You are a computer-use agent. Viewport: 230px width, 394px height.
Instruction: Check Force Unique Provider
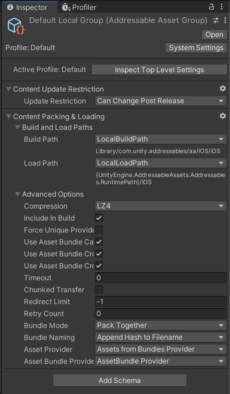(98, 230)
